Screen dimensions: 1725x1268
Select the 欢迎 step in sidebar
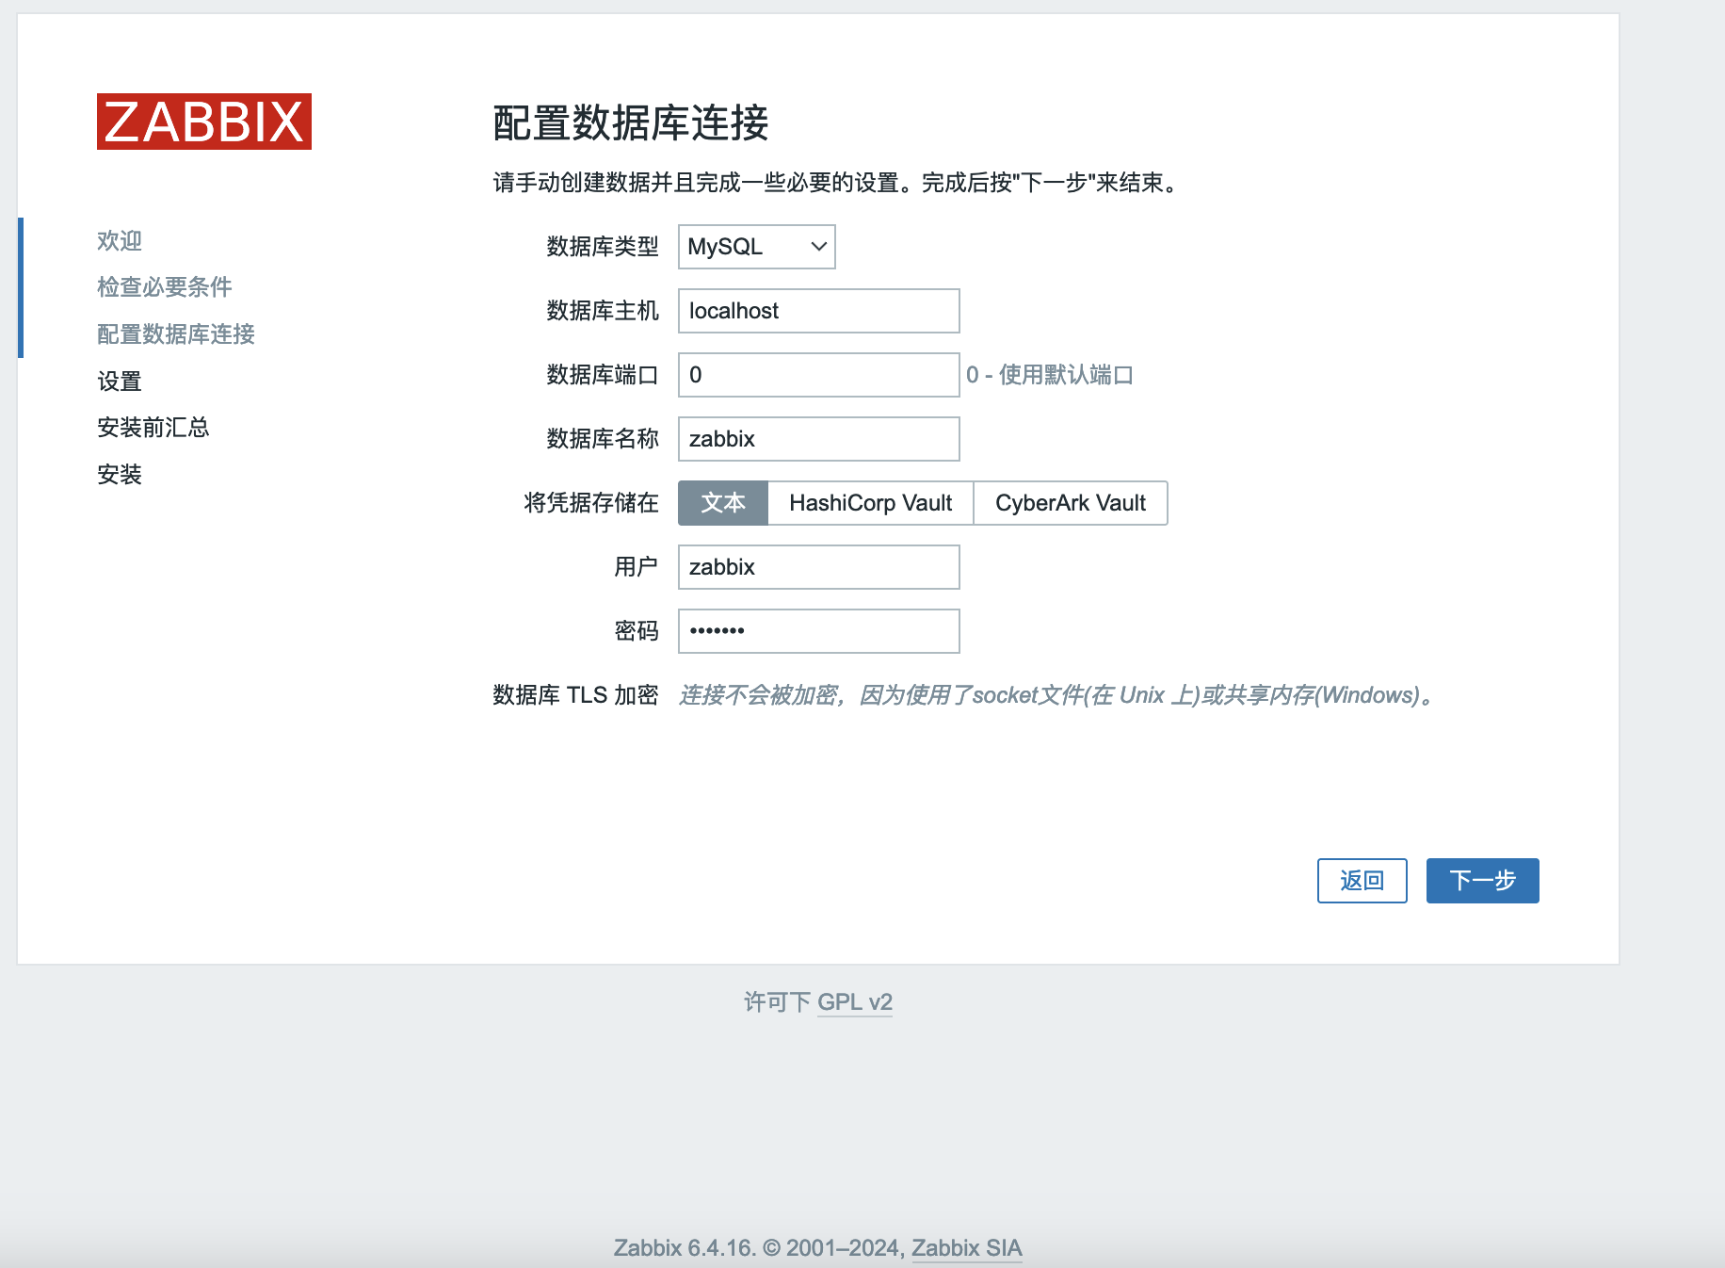pyautogui.click(x=120, y=241)
